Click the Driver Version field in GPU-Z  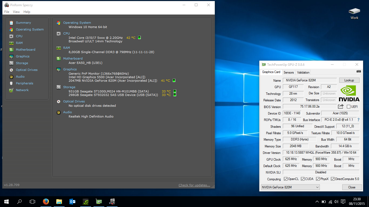pos(321,153)
